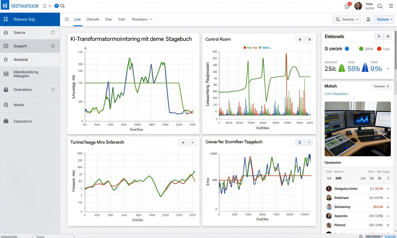Click the KI-Transformatormoimtoring chart title
Screen dimensions: 397x238
pyautogui.click(x=131, y=39)
